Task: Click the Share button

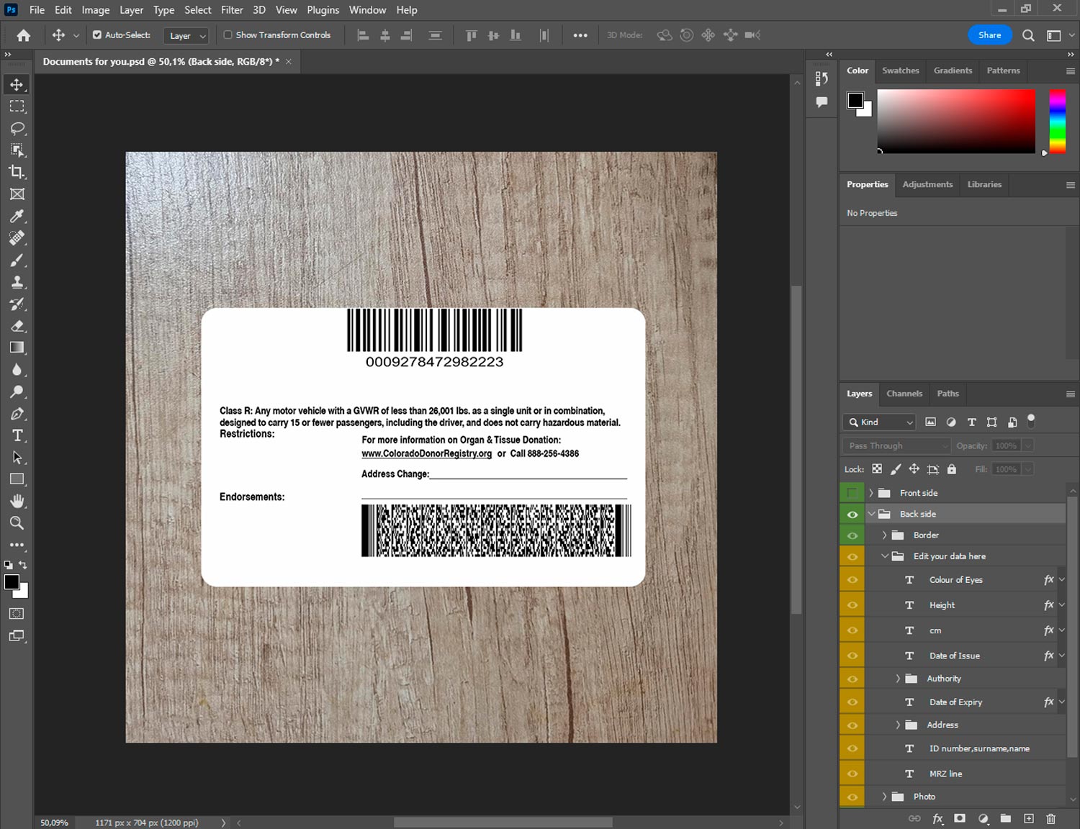Action: pyautogui.click(x=989, y=35)
